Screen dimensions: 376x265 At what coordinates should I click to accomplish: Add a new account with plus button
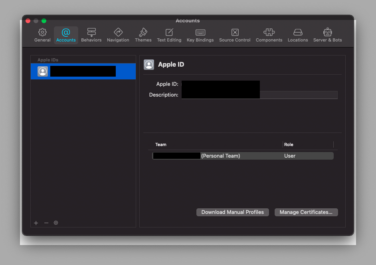36,223
